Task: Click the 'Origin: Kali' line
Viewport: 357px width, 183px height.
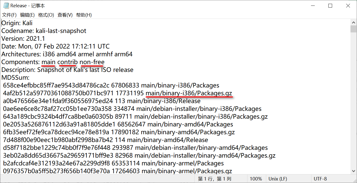Action: [17, 23]
